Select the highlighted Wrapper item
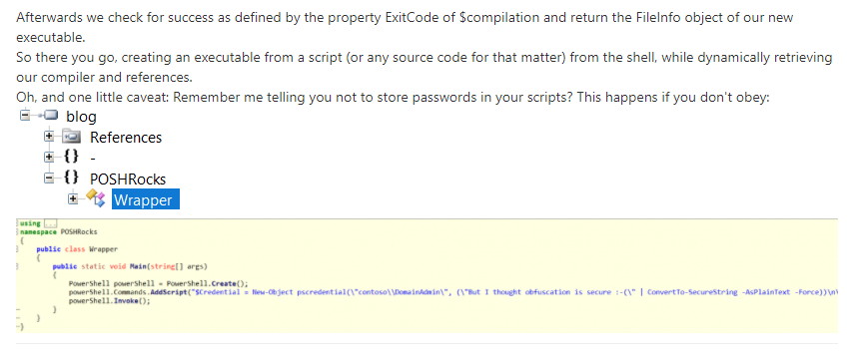Viewport: 854px width, 363px height. [146, 199]
